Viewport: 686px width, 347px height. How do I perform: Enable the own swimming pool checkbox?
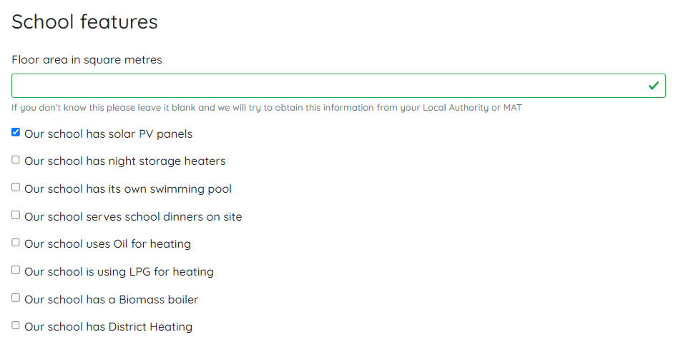coord(16,187)
